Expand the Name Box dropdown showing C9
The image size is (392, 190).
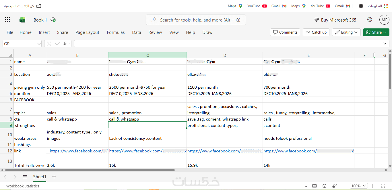coord(39,44)
